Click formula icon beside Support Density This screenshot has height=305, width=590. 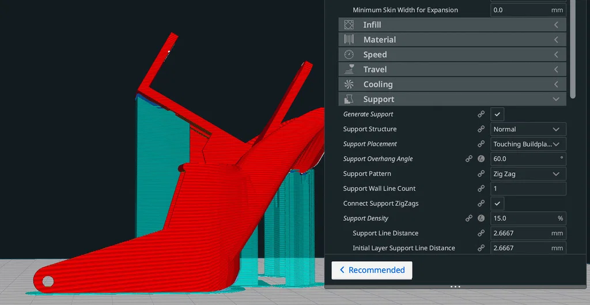481,219
